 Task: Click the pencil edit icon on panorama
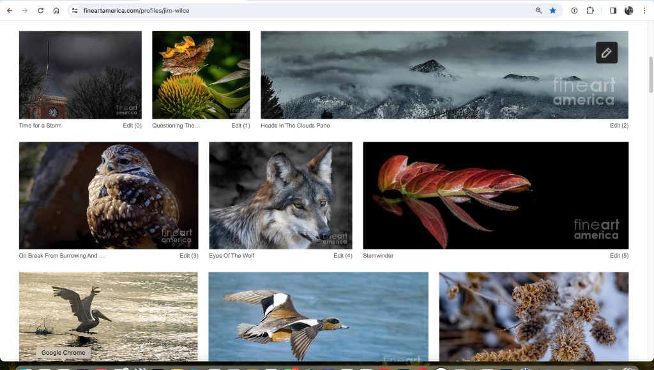click(606, 53)
